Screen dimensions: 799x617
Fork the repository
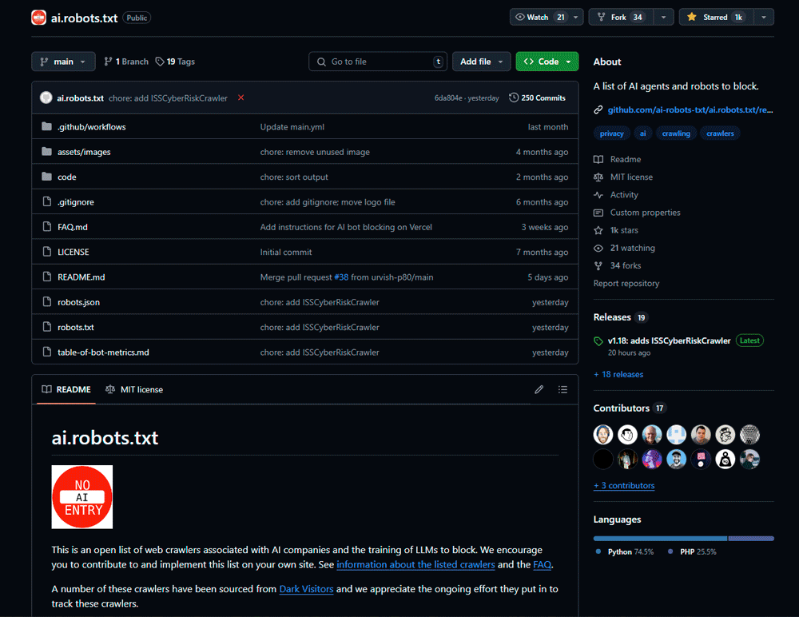pyautogui.click(x=621, y=18)
